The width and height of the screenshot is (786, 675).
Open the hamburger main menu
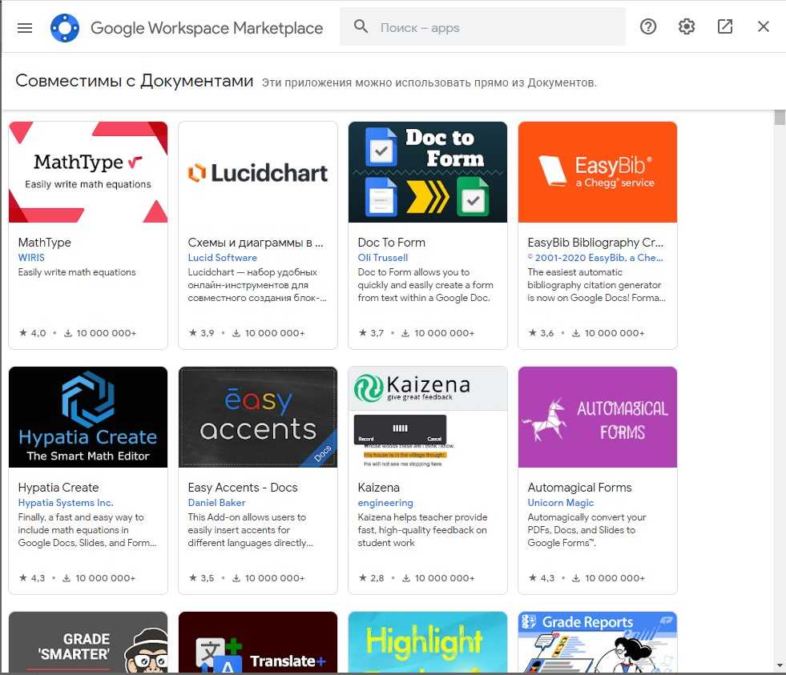pos(25,27)
